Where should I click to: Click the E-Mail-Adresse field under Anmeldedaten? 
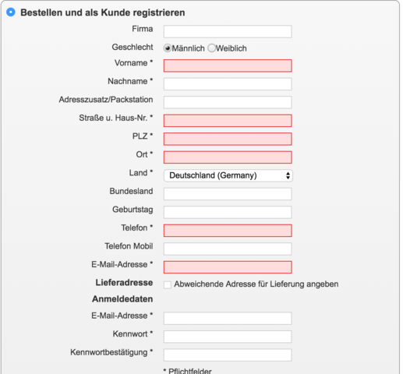(228, 319)
